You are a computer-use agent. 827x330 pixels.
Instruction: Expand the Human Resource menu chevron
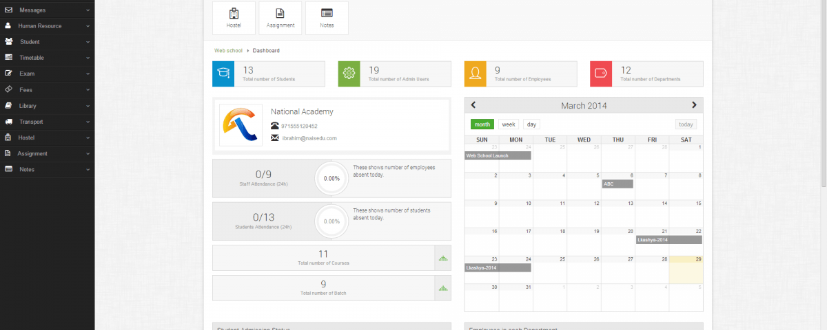pyautogui.click(x=88, y=26)
